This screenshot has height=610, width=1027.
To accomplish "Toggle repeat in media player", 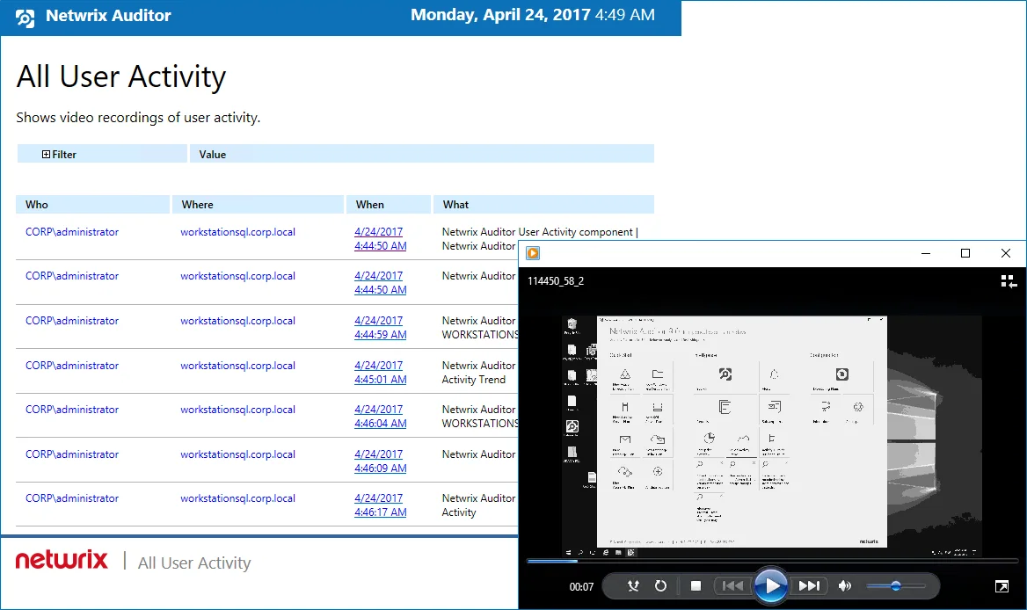I will tap(661, 585).
